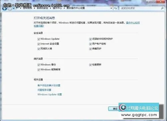Viewport: 167px width, 121px height.
Task: Click the 更改操作中心设置 breadcrumb
Action: pos(76,8)
